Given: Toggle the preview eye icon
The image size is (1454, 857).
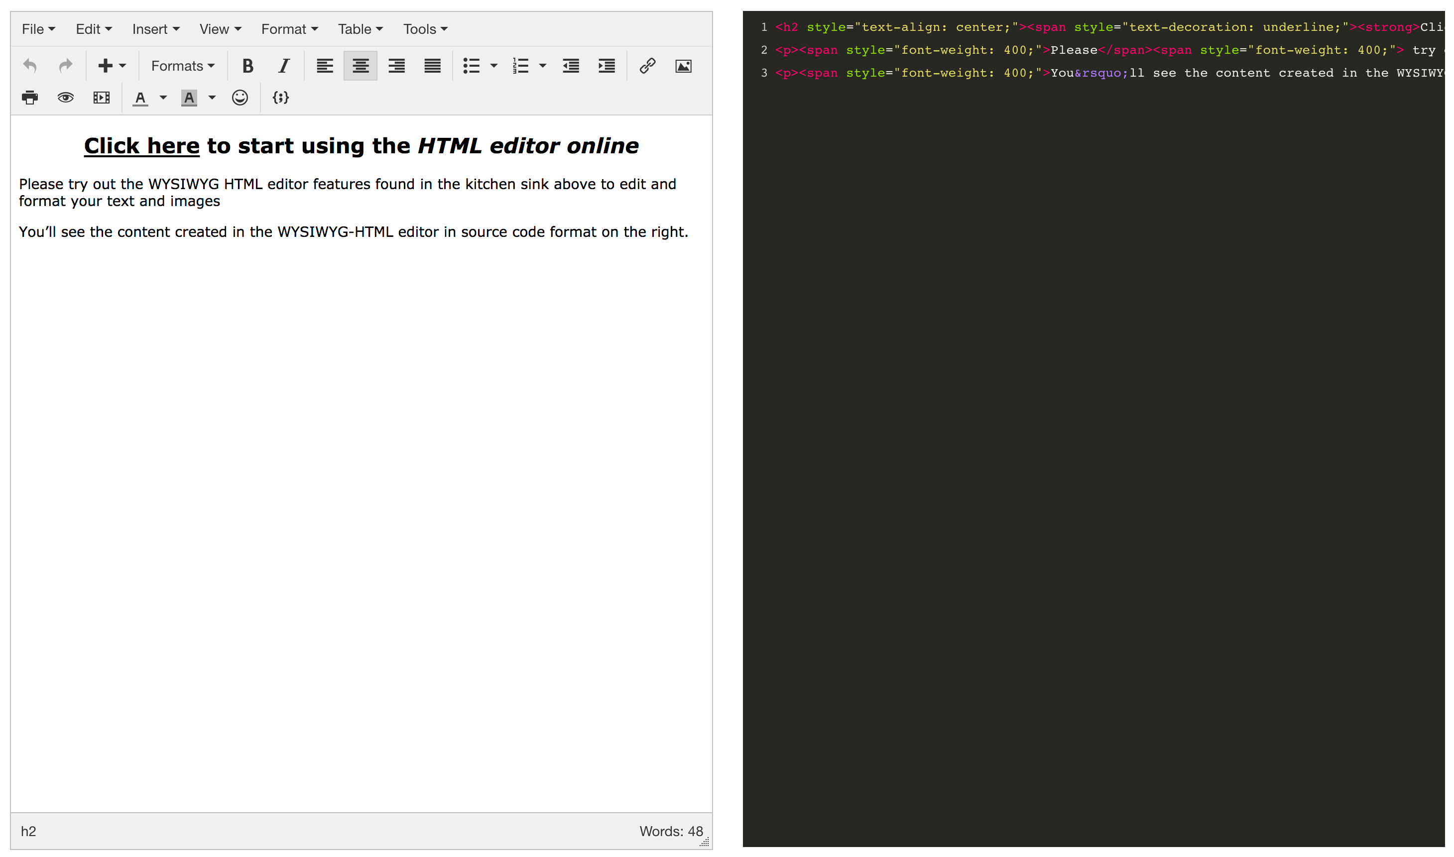Looking at the screenshot, I should (66, 98).
